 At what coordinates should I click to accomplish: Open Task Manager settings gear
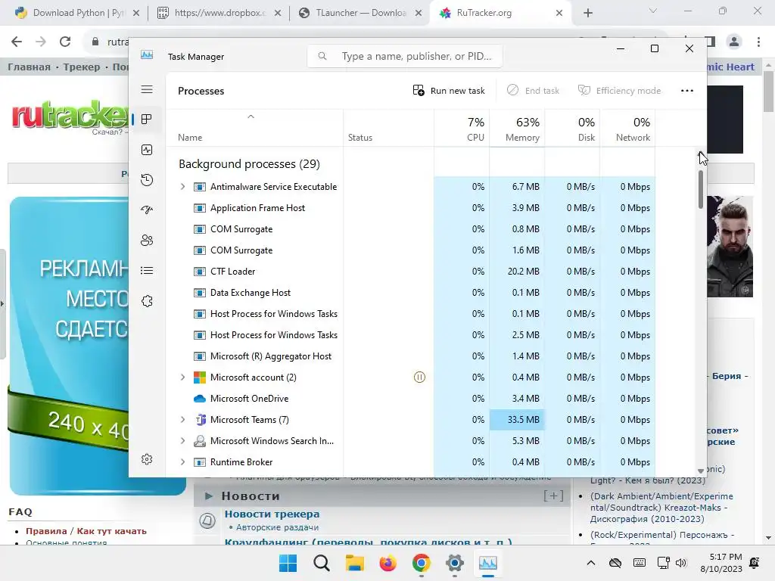(147, 459)
